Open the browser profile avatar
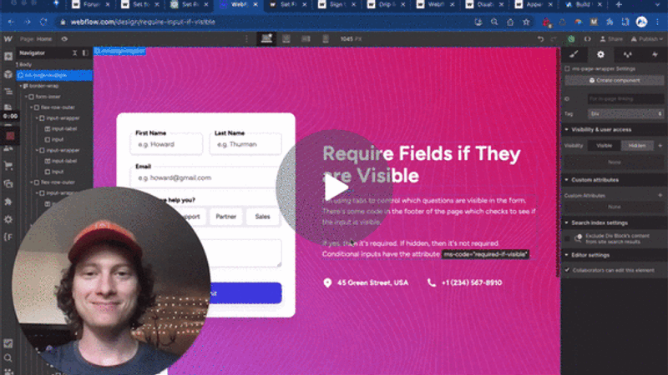The height and width of the screenshot is (375, 668). point(641,22)
